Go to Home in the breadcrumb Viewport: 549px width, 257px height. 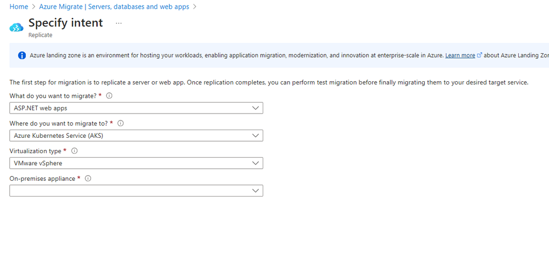pyautogui.click(x=19, y=7)
